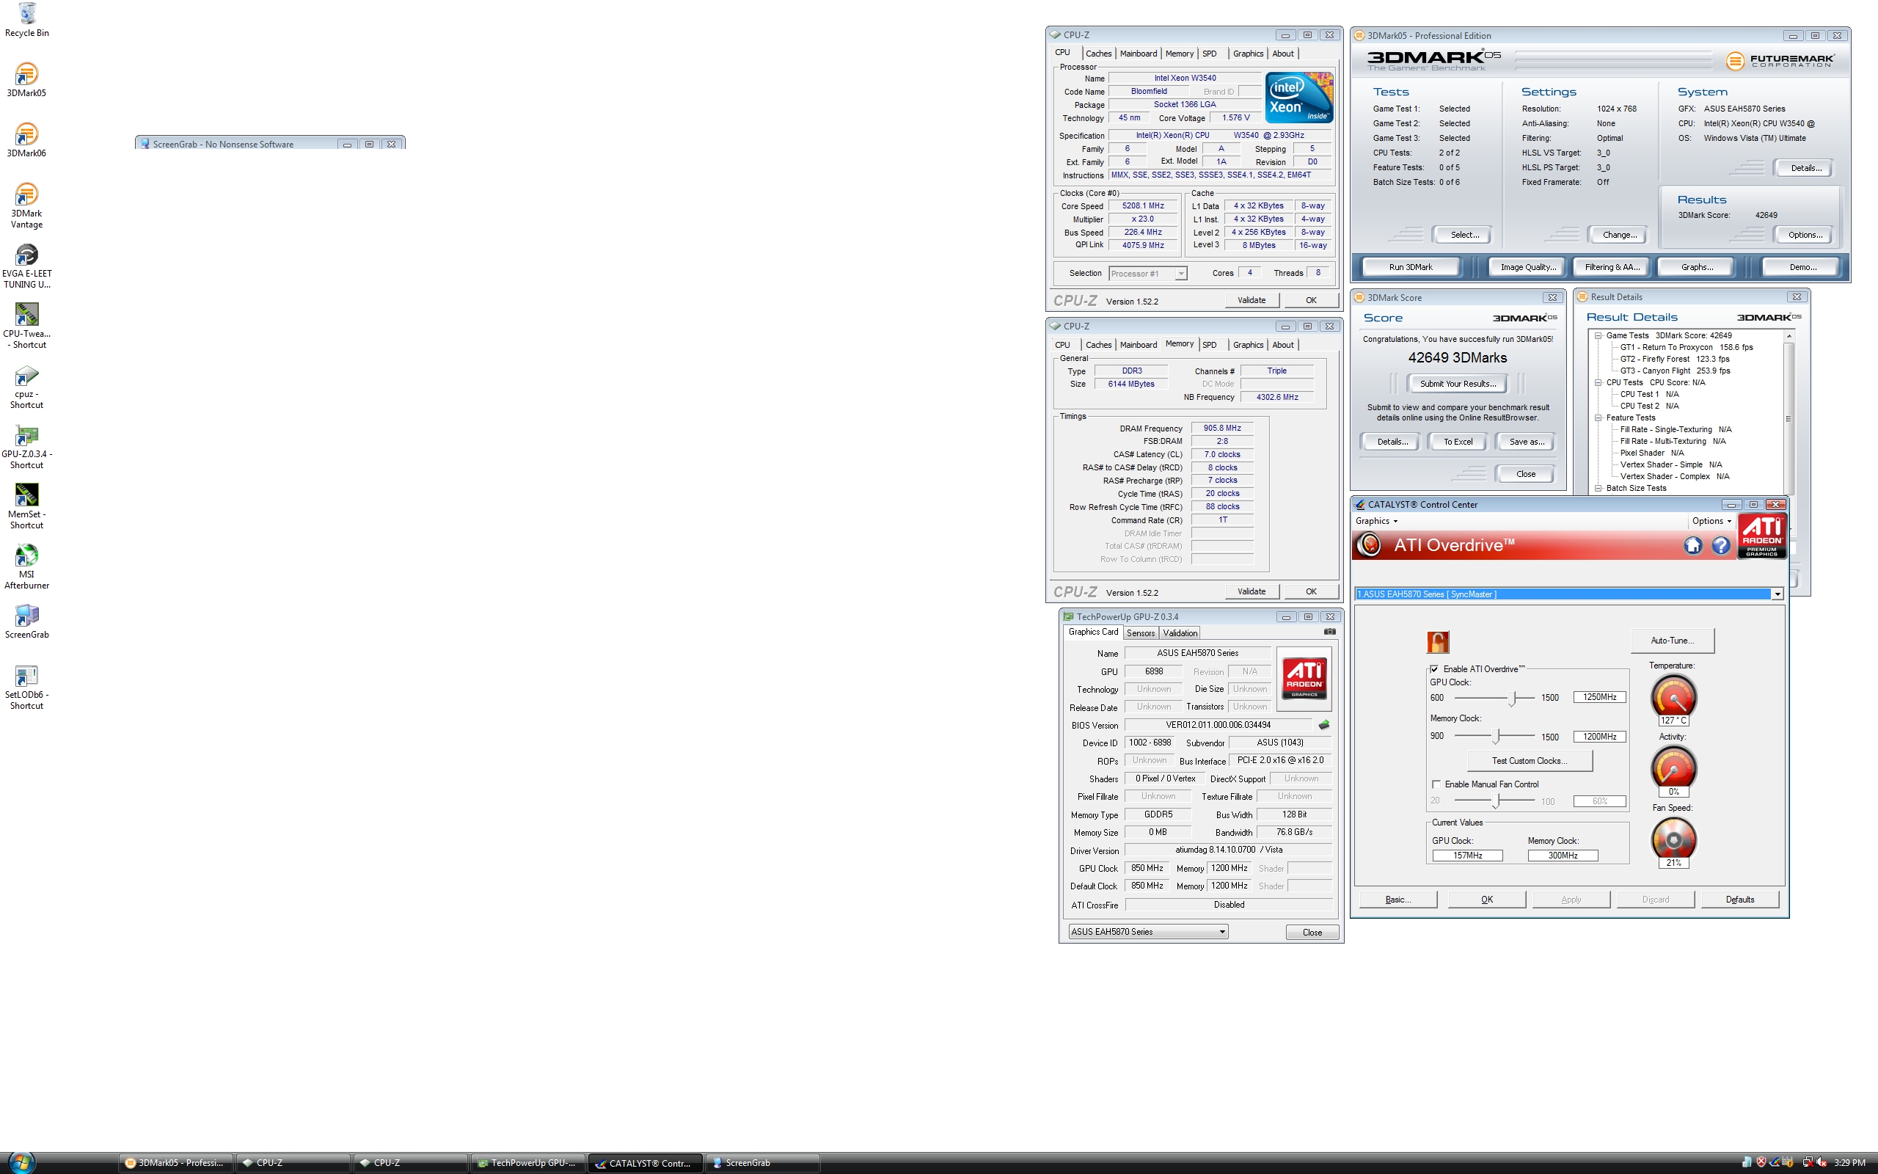Open the 3DMark Vantage desktop shortcut
Screen dimensions: 1878x1174
26,205
